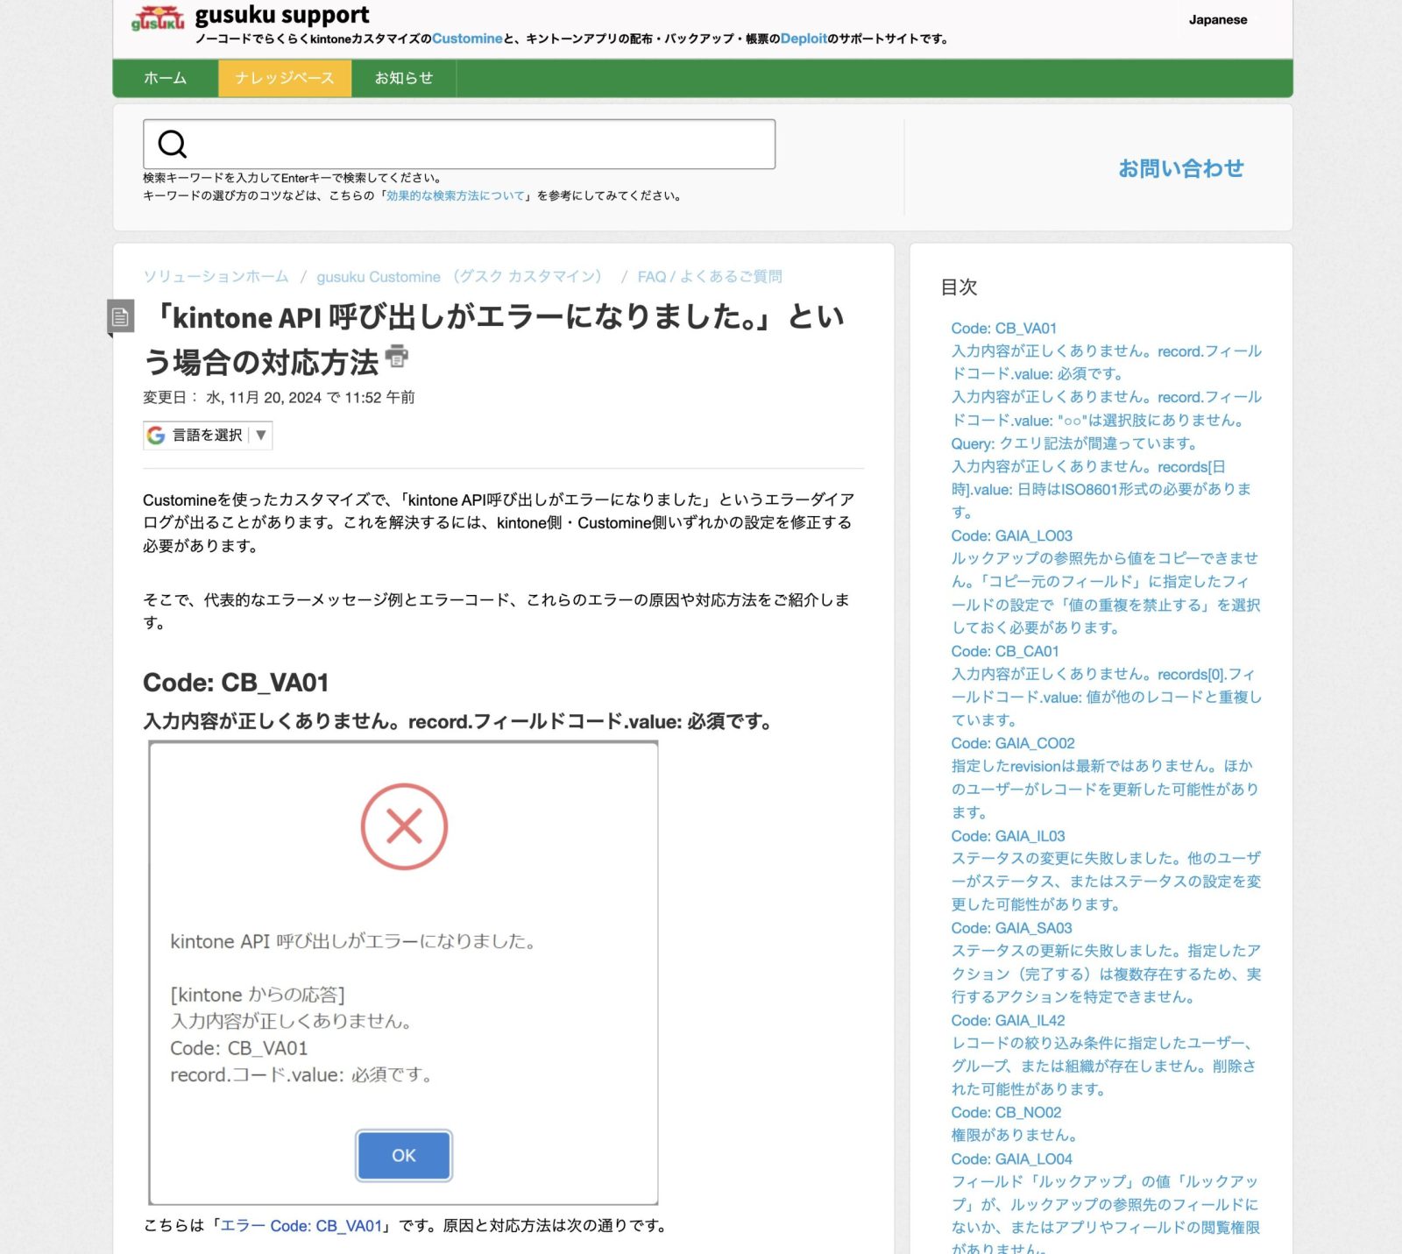Go to ソリューションホーム breadcrumb
1402x1254 pixels.
click(216, 277)
